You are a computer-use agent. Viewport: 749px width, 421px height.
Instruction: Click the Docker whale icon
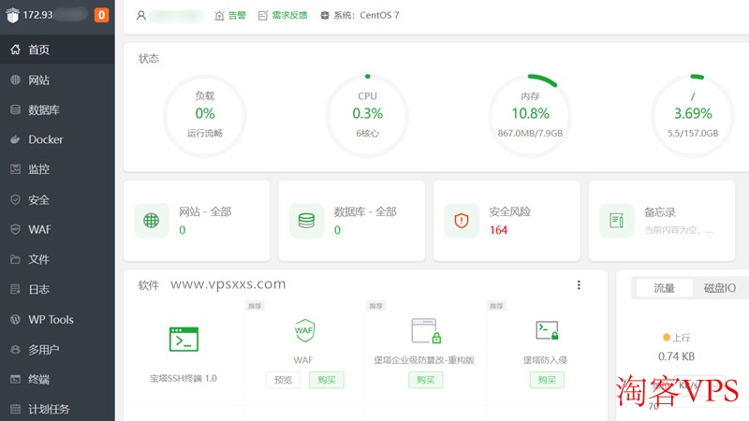(15, 139)
